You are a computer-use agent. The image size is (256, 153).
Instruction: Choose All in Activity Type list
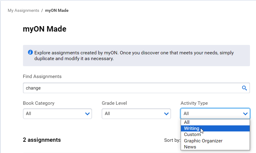[215, 122]
